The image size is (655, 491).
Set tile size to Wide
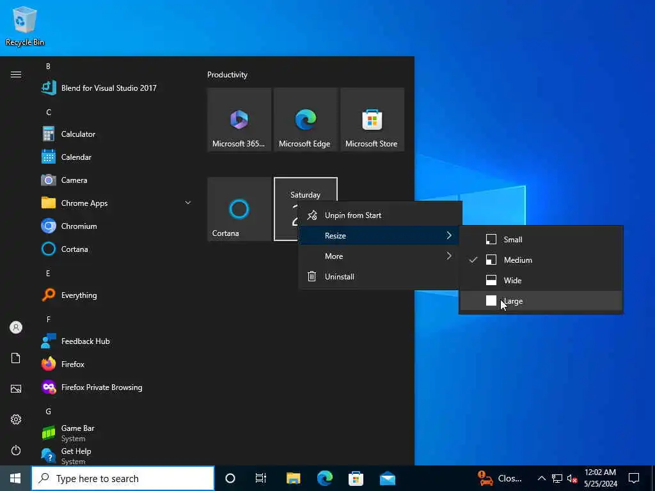[541, 280]
